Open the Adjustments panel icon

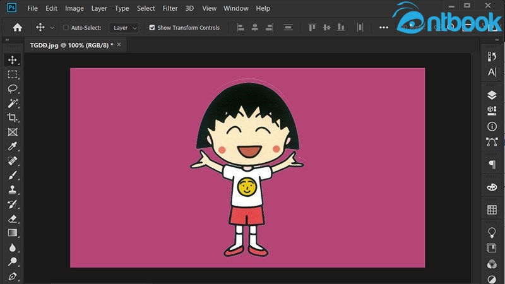[x=492, y=279]
